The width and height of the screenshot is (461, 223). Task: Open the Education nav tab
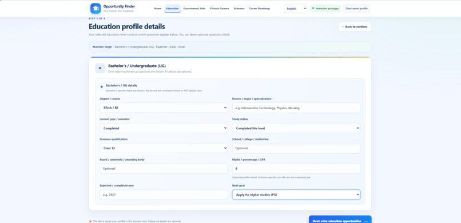172,9
